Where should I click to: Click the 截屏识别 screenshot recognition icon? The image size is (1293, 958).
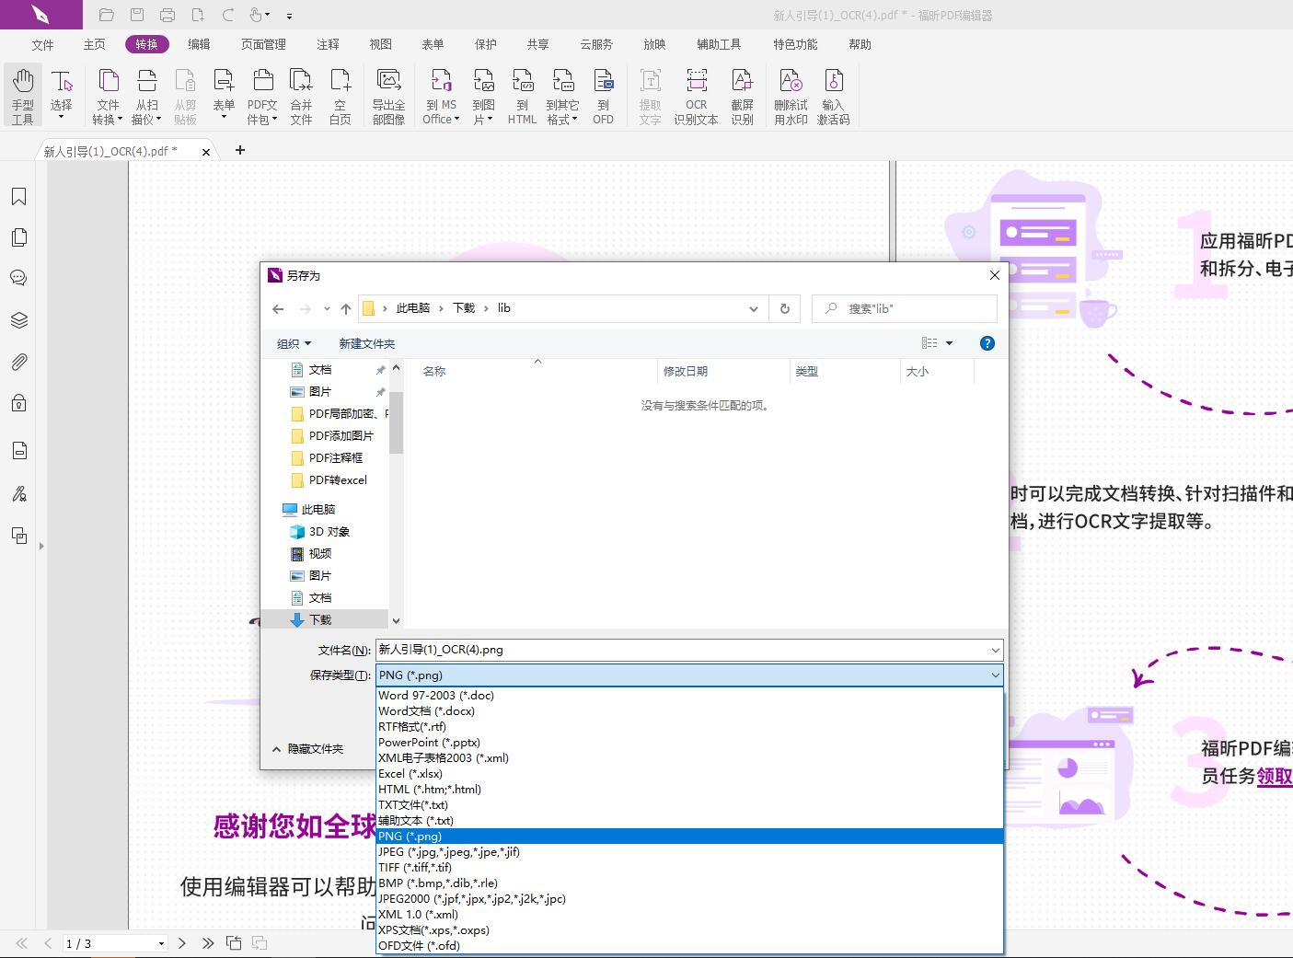pos(743,92)
